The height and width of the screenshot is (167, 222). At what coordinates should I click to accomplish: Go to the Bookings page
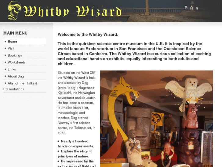25,55
